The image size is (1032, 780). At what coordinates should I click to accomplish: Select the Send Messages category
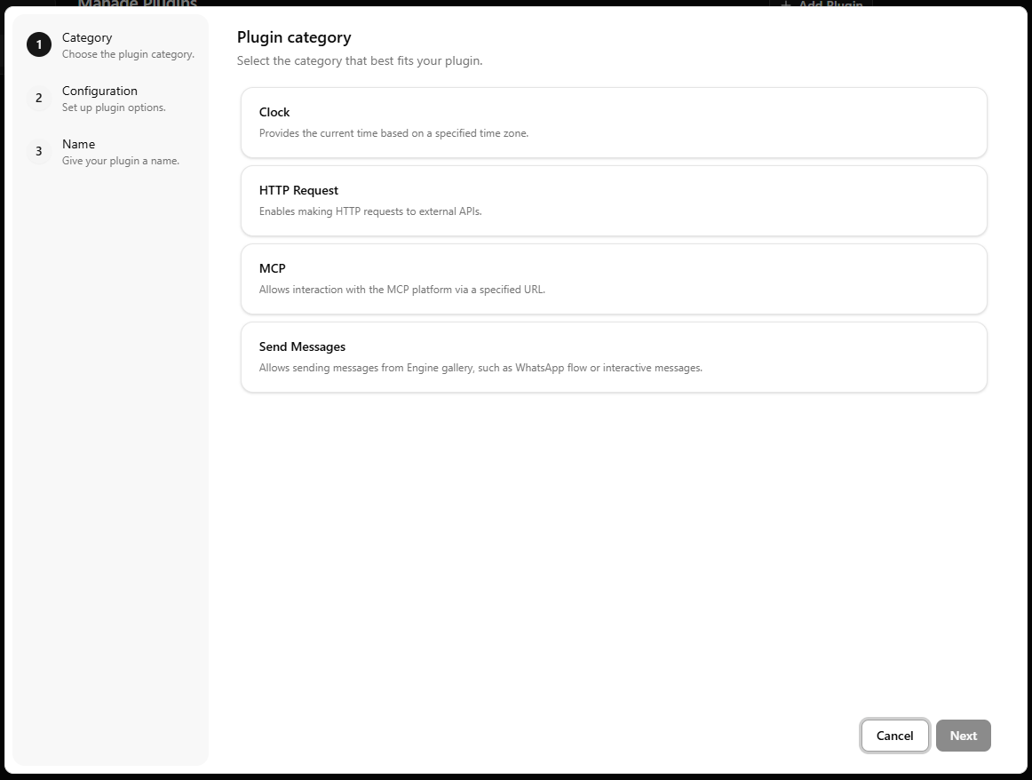[x=613, y=356]
